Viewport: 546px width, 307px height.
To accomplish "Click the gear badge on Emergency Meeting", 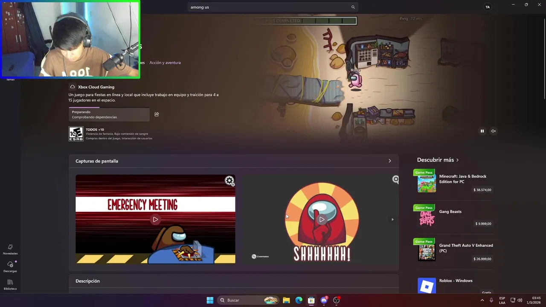I will click(229, 181).
